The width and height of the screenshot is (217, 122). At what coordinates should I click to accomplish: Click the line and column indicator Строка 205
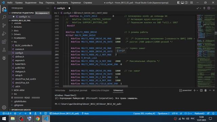144,114
